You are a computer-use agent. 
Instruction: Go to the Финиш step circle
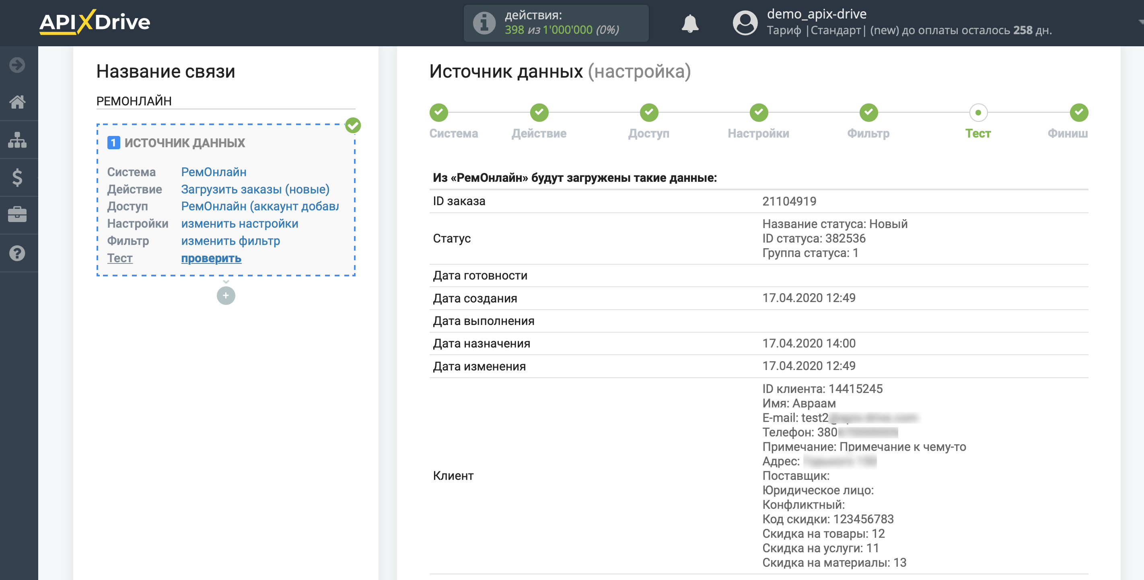[x=1079, y=112]
